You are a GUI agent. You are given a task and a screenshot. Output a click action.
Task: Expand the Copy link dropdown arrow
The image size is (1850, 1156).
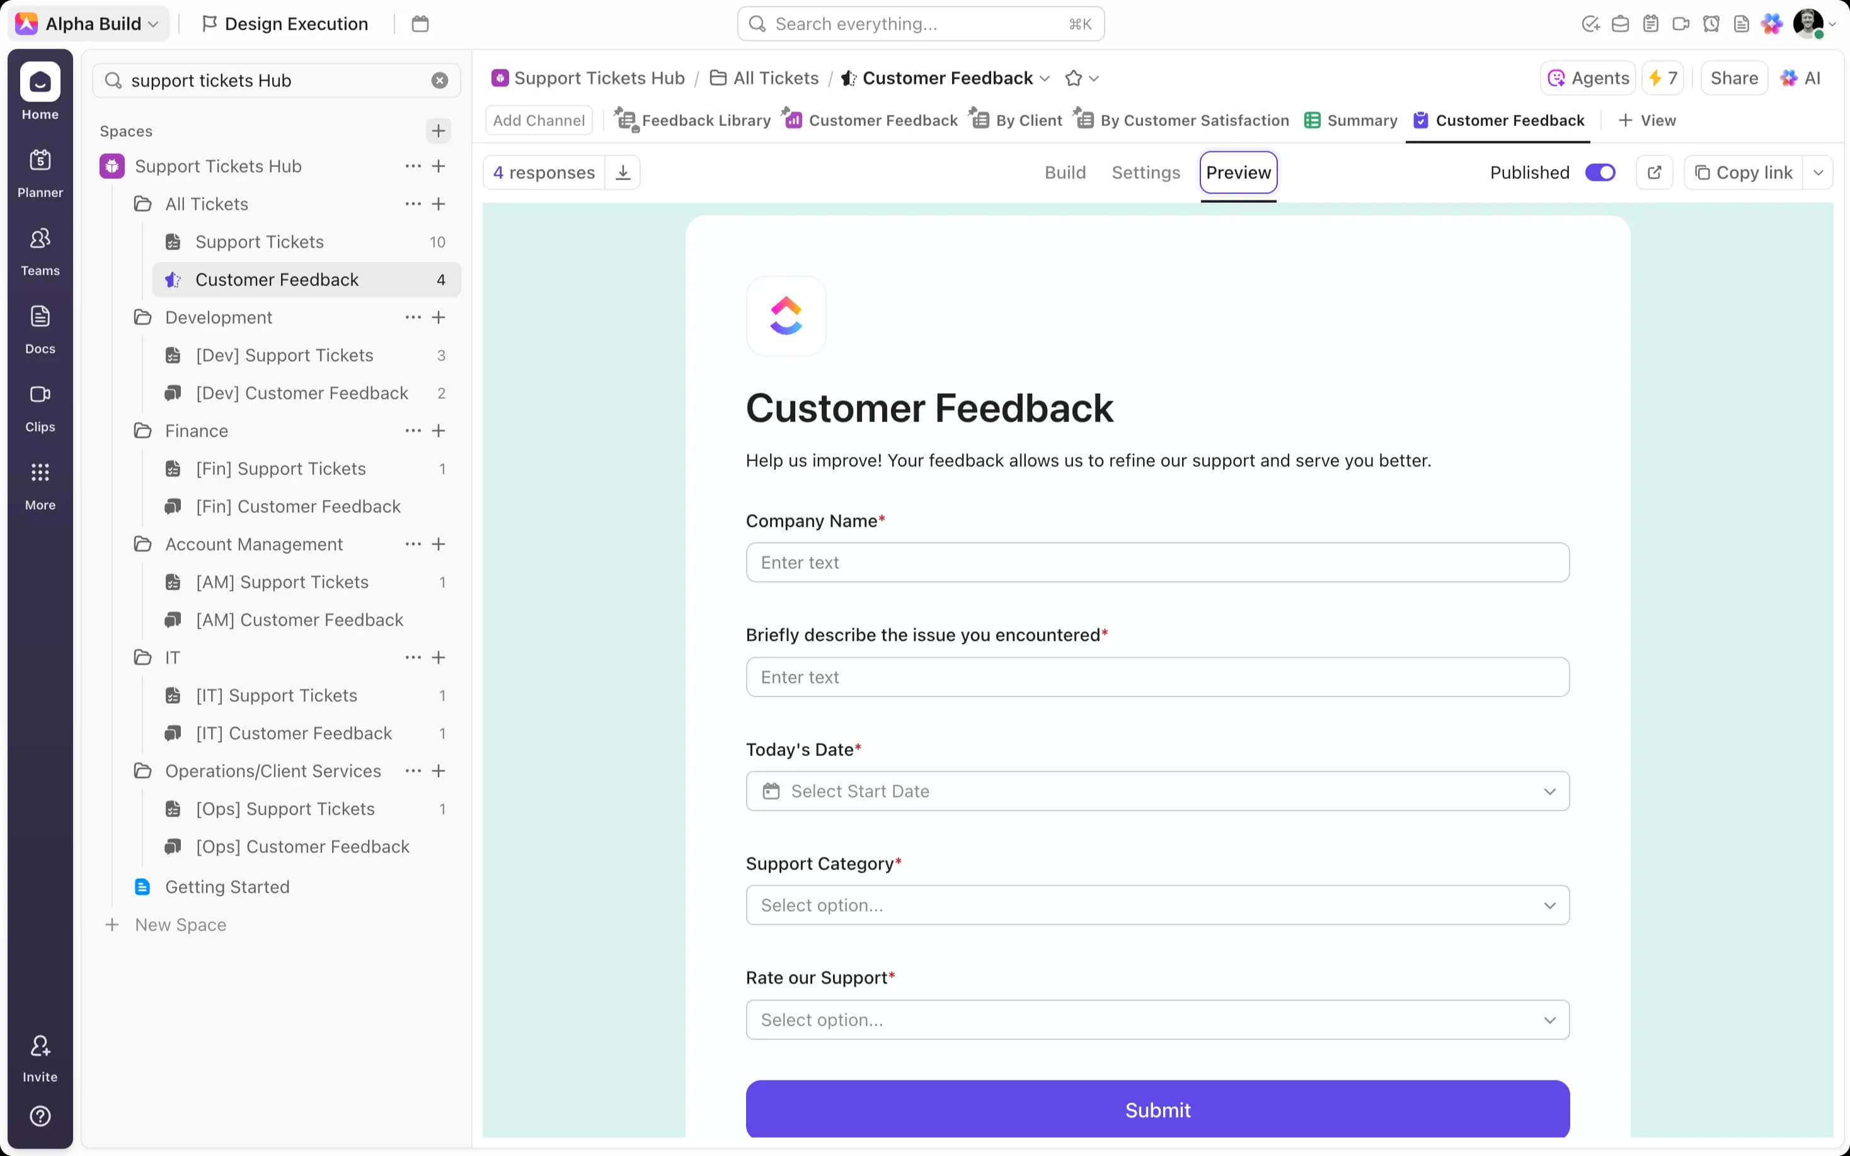[1819, 172]
